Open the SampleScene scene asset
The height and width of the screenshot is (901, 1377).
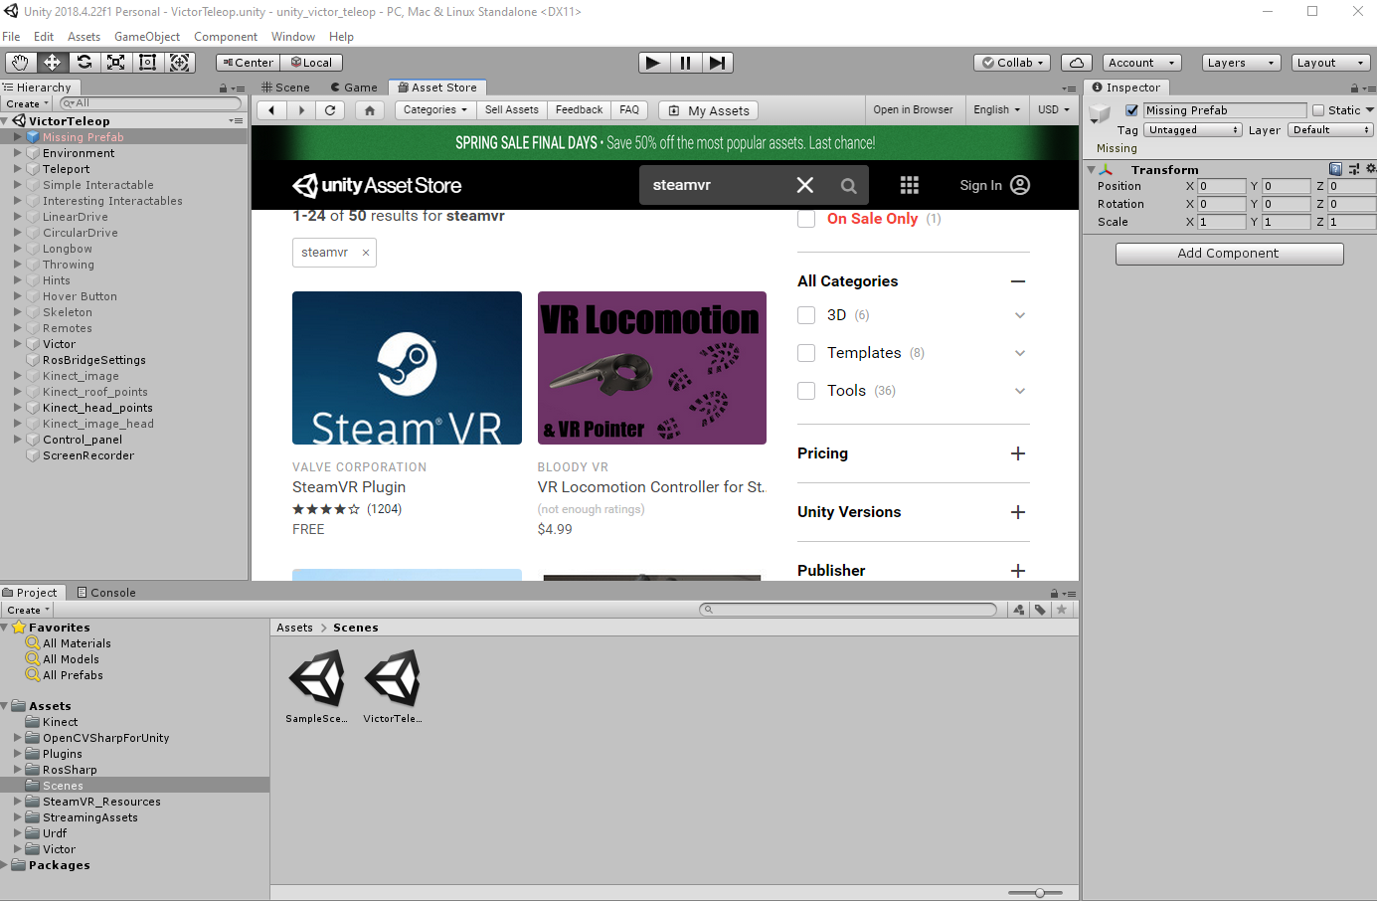pyautogui.click(x=316, y=686)
